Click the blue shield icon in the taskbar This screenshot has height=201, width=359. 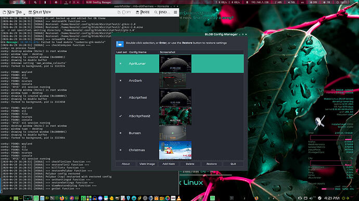tap(128, 198)
